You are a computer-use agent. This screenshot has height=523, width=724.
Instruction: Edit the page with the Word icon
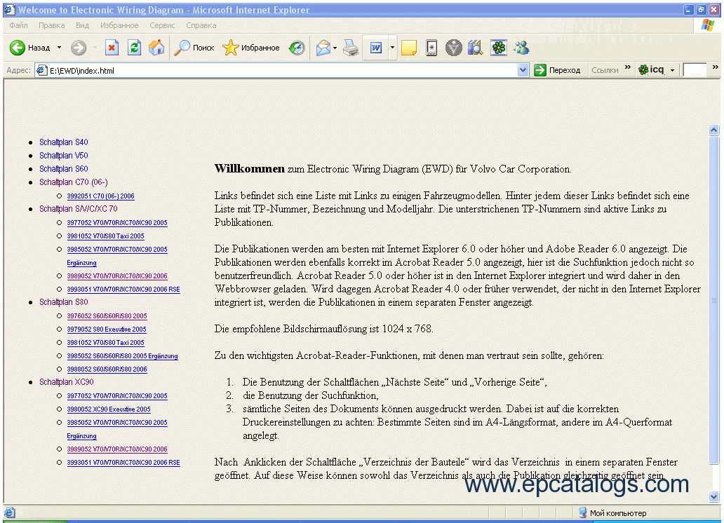coord(376,48)
